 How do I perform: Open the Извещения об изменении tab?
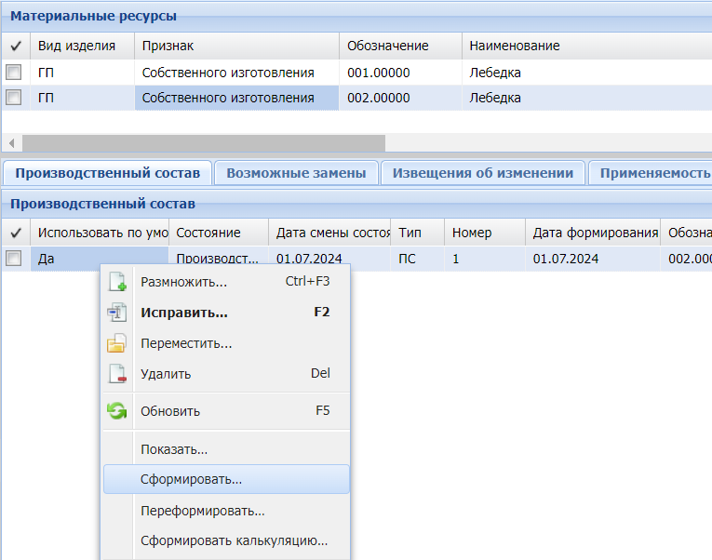[482, 173]
